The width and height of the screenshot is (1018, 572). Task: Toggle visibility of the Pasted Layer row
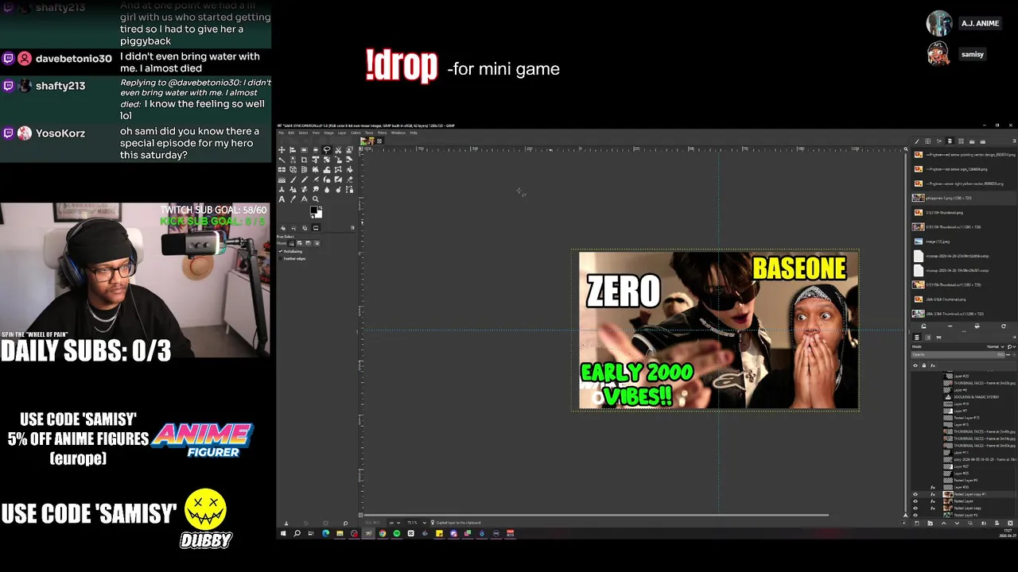tap(915, 501)
